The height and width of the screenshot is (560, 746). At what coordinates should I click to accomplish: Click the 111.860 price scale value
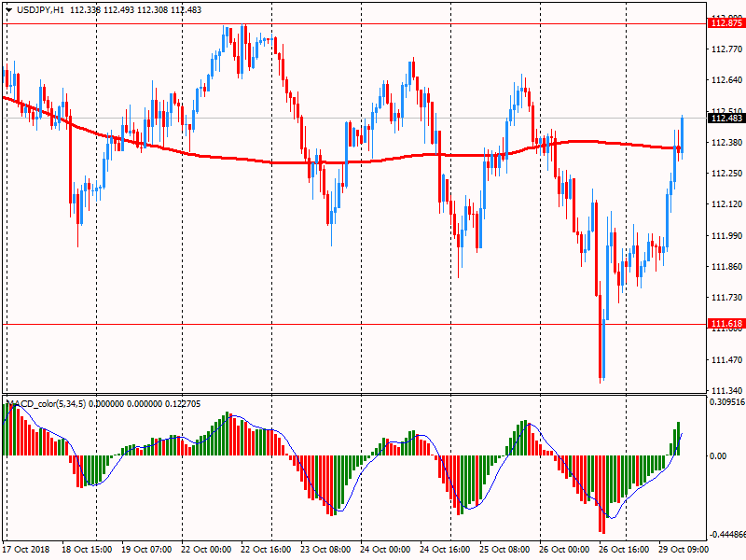(726, 267)
